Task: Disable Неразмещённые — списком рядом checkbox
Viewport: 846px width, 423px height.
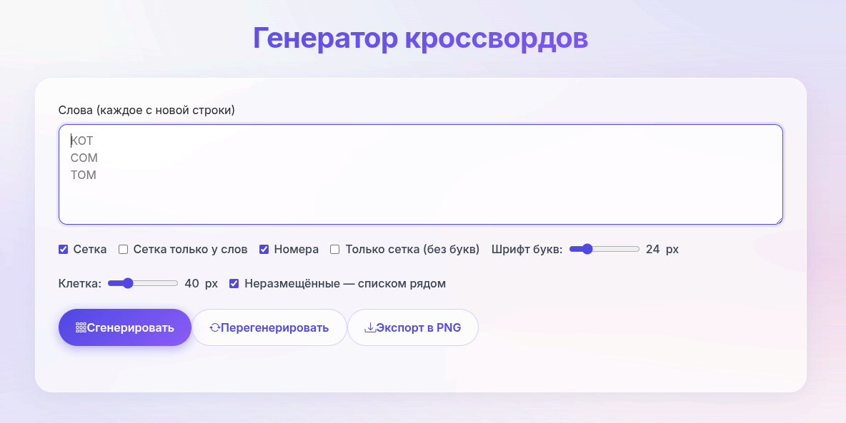Action: click(x=234, y=283)
